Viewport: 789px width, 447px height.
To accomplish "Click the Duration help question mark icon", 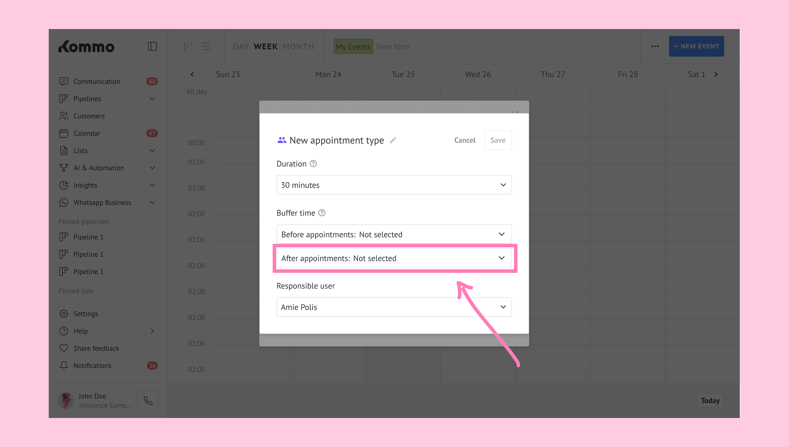I will [x=313, y=164].
